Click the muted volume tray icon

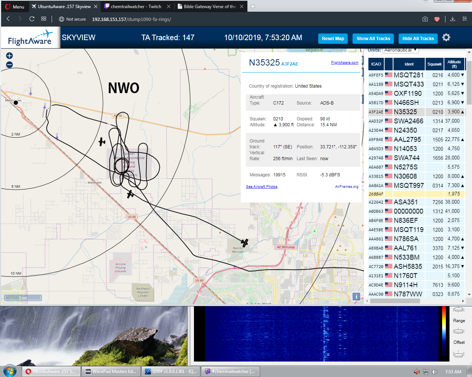[x=417, y=371]
